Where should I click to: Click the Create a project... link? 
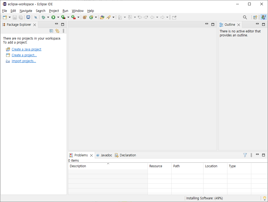(24, 55)
